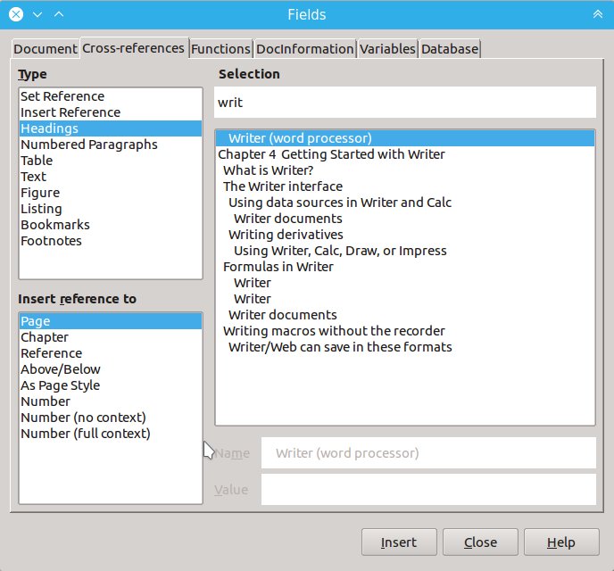
Task: Select 'Number (full context)' format
Action: (111, 434)
